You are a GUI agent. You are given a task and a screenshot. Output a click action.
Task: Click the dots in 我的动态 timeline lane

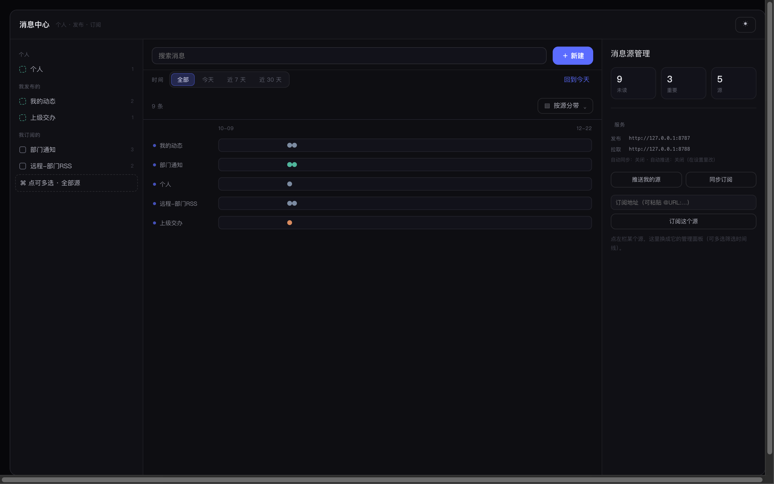point(292,145)
